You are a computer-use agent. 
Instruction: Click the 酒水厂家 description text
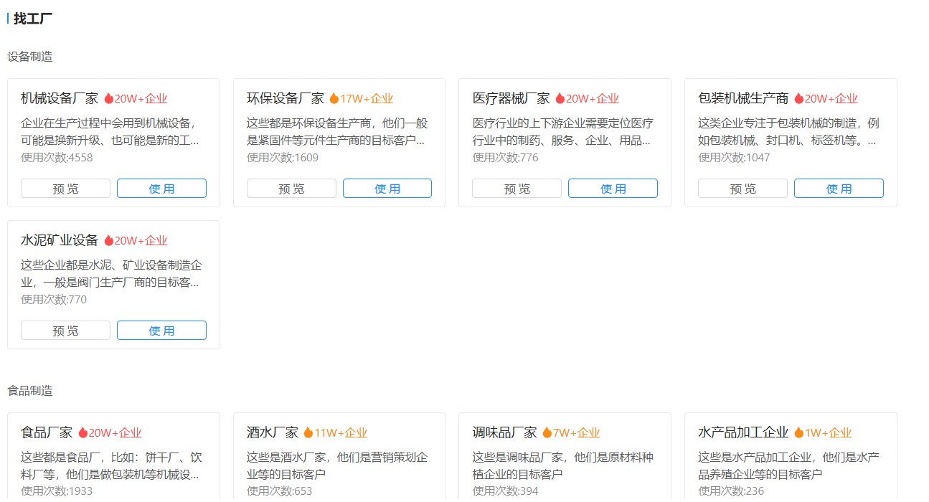click(337, 465)
